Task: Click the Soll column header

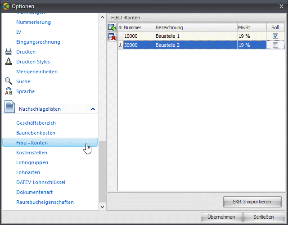Action: coord(275,27)
